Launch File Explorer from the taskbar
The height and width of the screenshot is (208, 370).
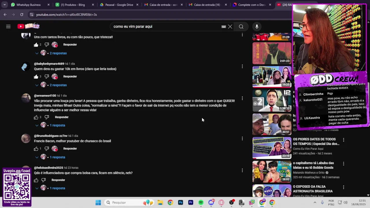(x=160, y=203)
